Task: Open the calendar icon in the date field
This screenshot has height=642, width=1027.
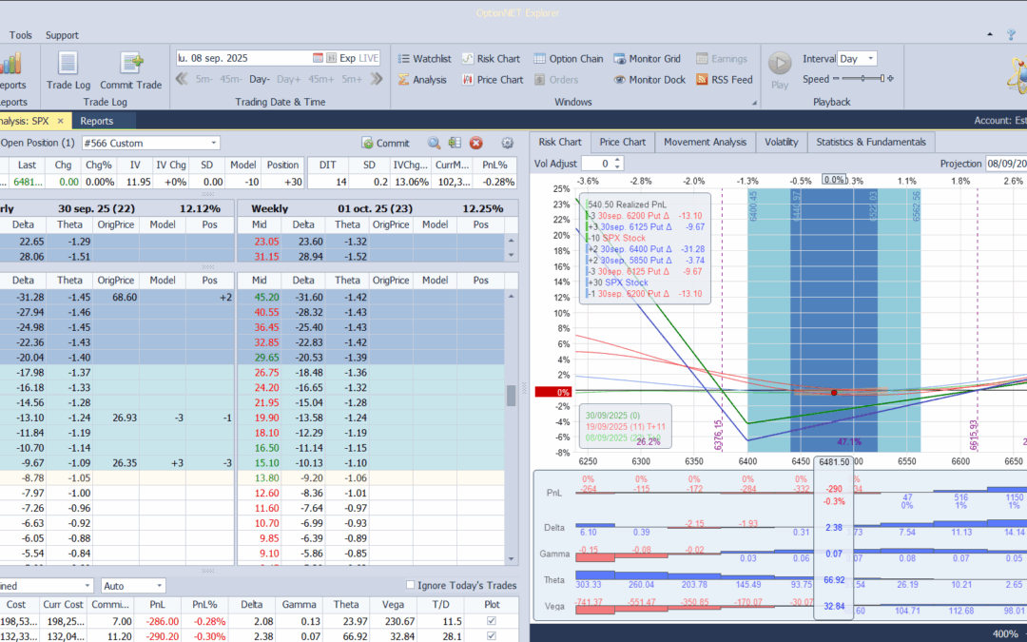Action: [318, 58]
